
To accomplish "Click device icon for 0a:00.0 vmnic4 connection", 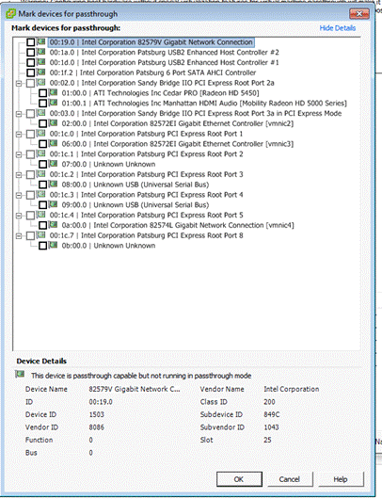I will [x=53, y=225].
